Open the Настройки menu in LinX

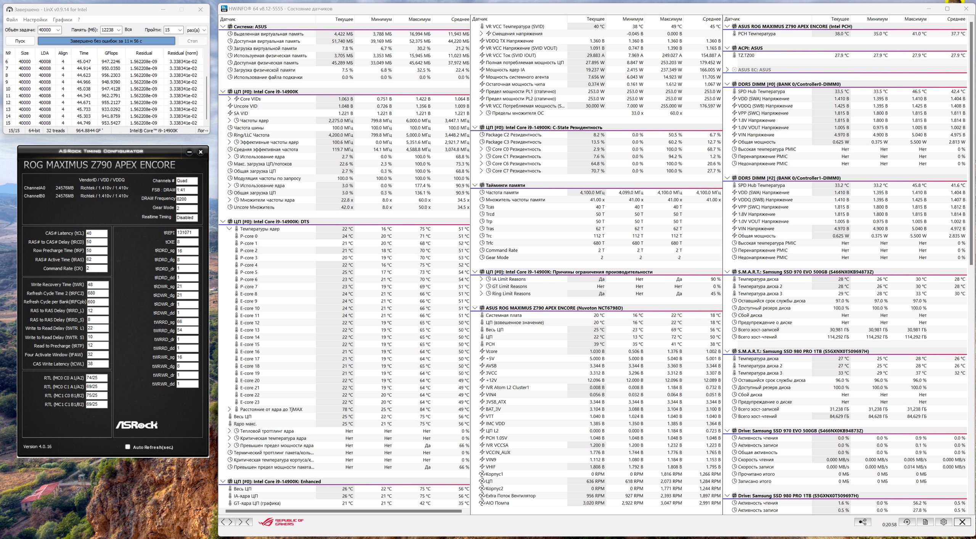[x=35, y=19]
